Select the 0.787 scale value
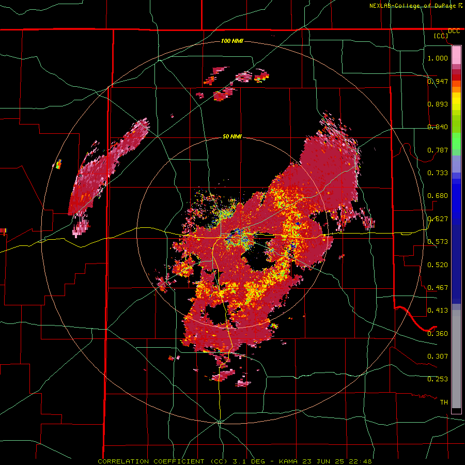 [438, 150]
